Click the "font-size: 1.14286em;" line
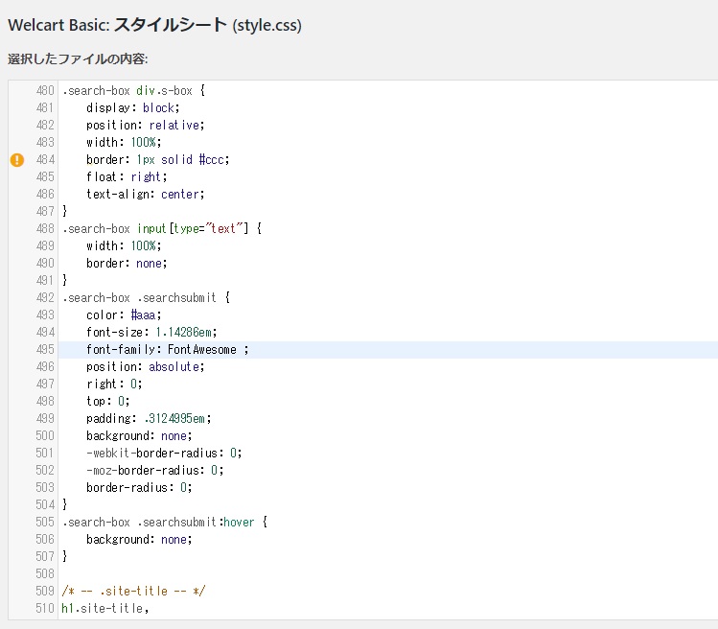The height and width of the screenshot is (629, 718). (x=151, y=332)
